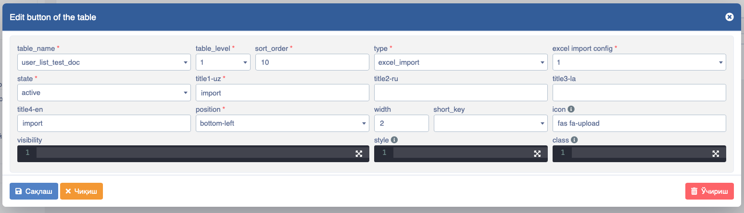Click the empty title2-ru input field
744x213 pixels.
pos(461,93)
